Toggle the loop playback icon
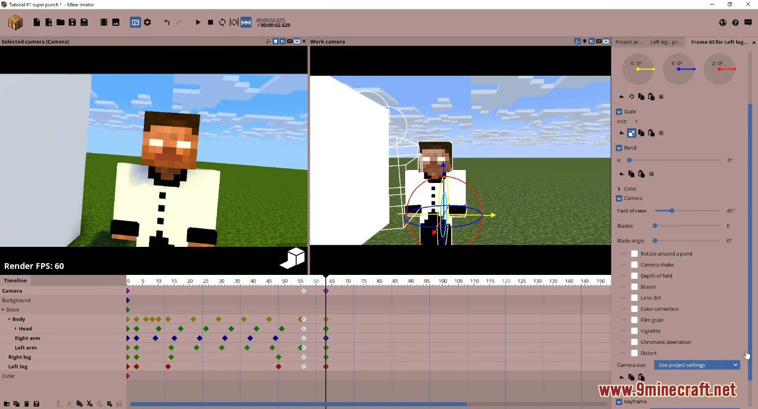758x409 pixels. coord(222,22)
